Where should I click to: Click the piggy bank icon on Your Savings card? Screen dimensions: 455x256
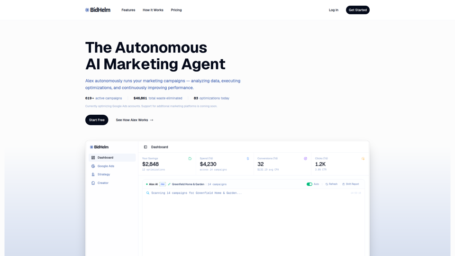click(x=190, y=158)
